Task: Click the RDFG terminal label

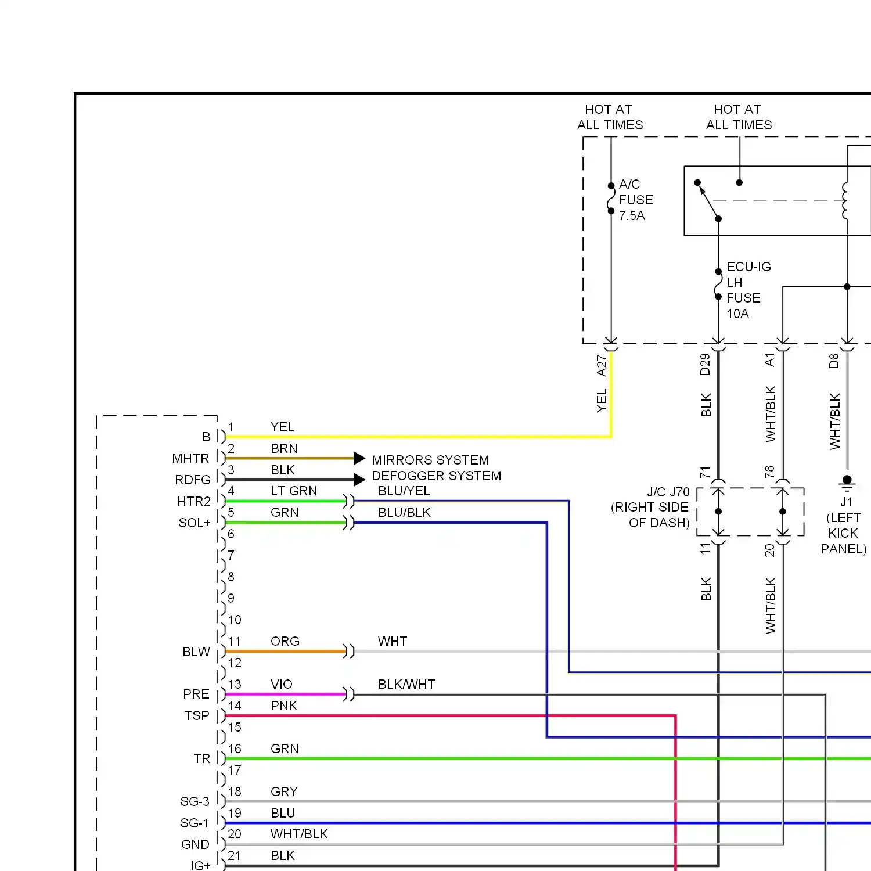Action: point(193,480)
